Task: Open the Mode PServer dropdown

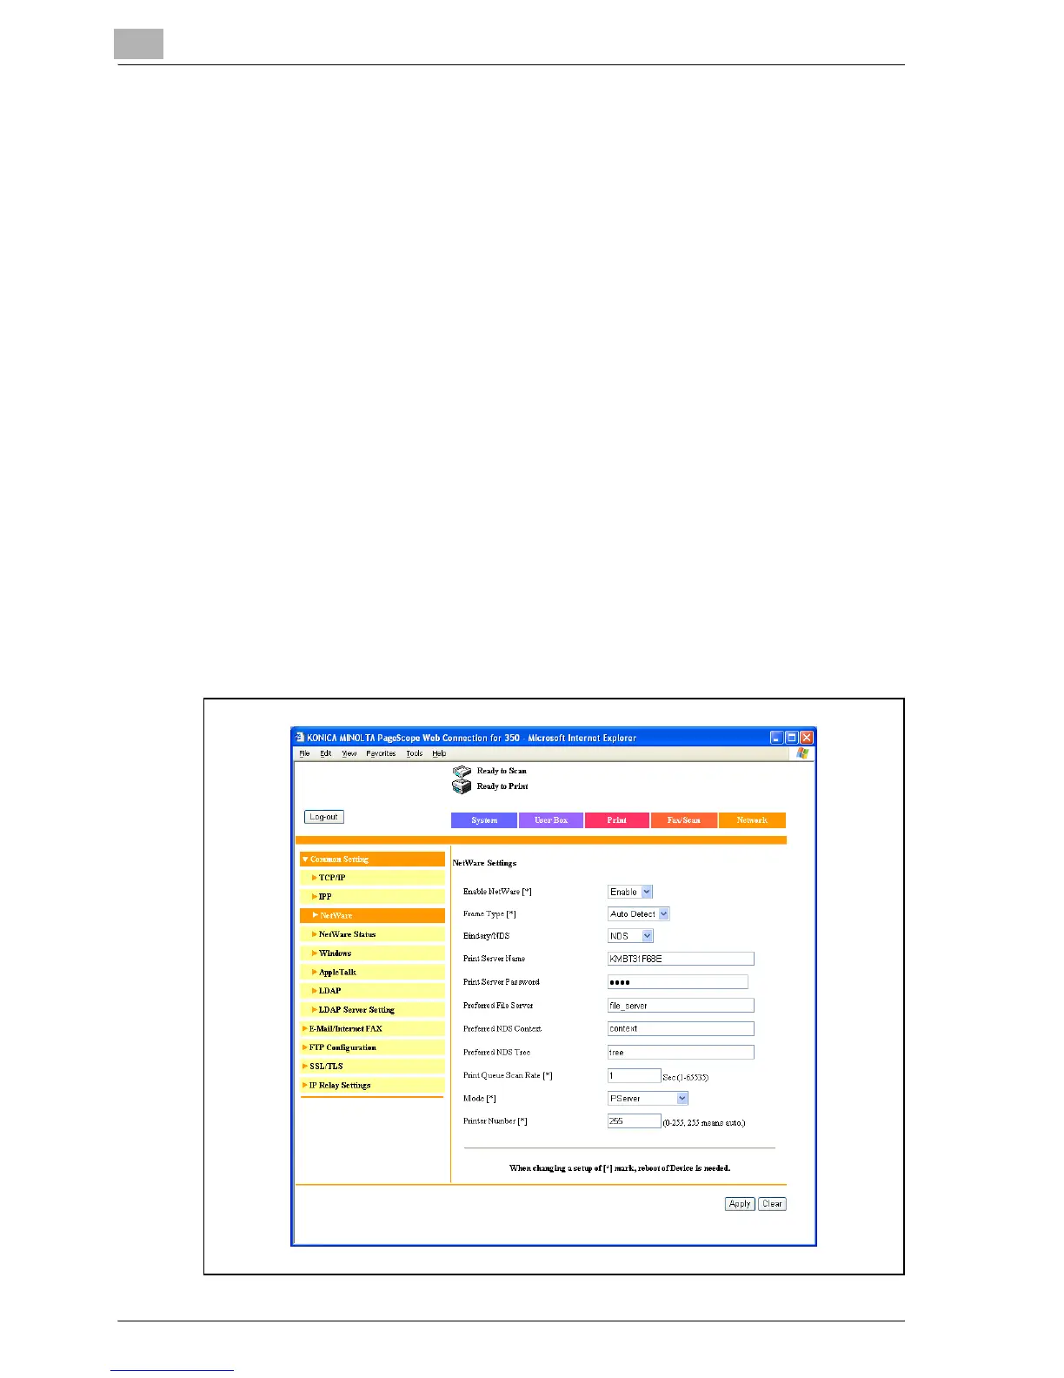Action: tap(648, 1099)
